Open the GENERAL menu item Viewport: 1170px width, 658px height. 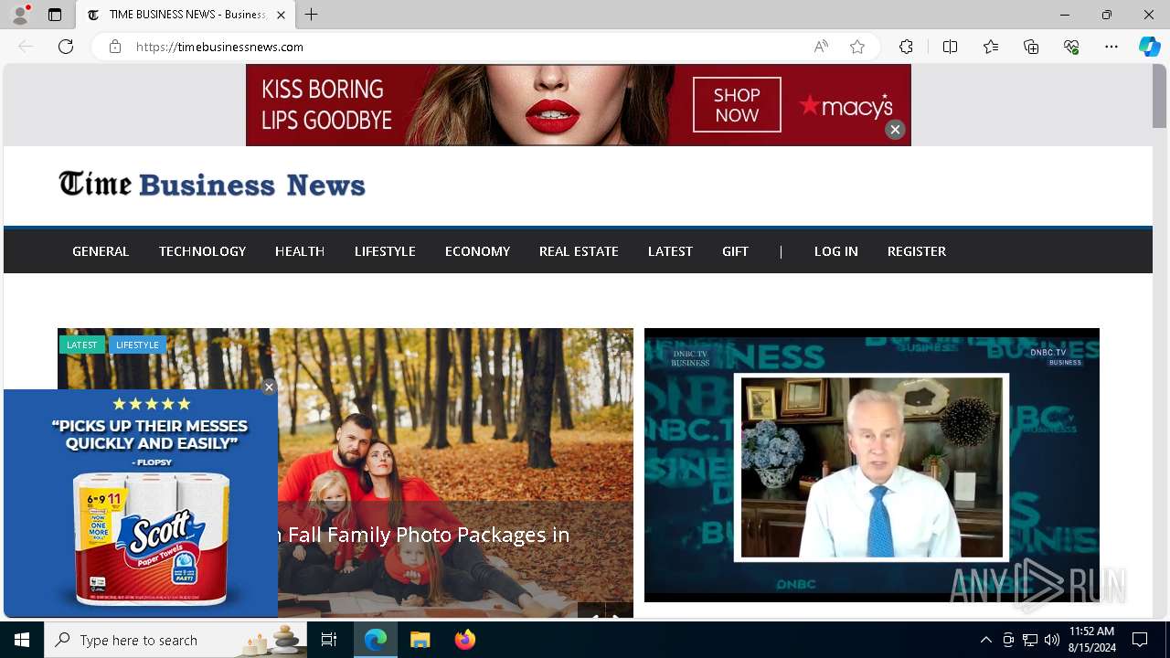point(101,251)
